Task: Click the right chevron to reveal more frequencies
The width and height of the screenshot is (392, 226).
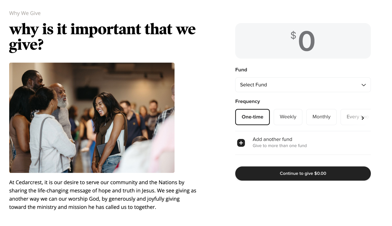Action: tap(363, 118)
